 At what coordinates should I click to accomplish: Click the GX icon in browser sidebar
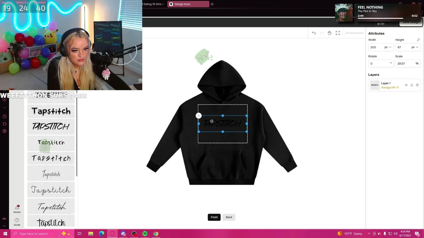tap(4, 218)
